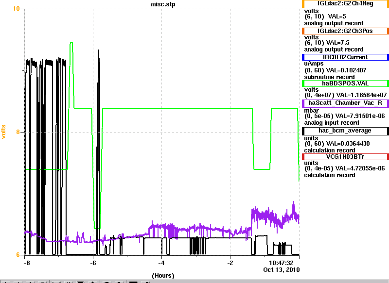This screenshot has width=389, height=283.
Task: Click calculation record under hac_bcm_average
Action: 330,150
